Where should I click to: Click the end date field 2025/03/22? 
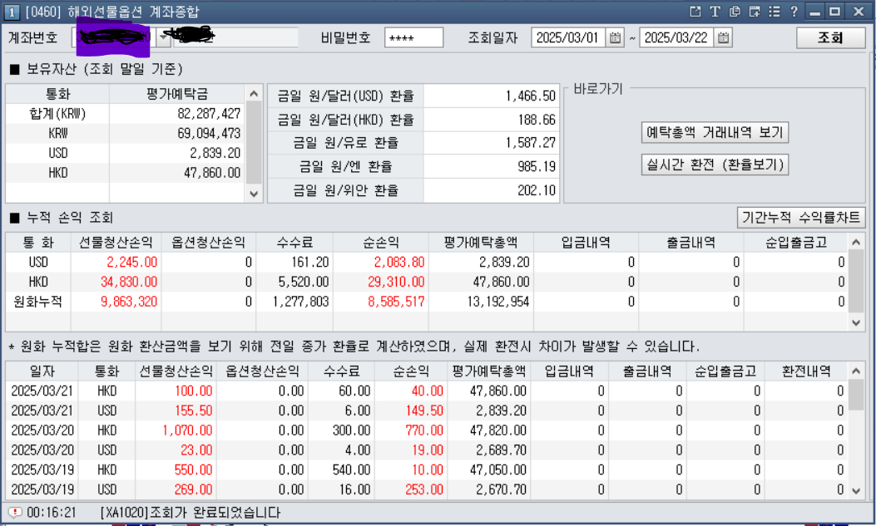coord(676,38)
